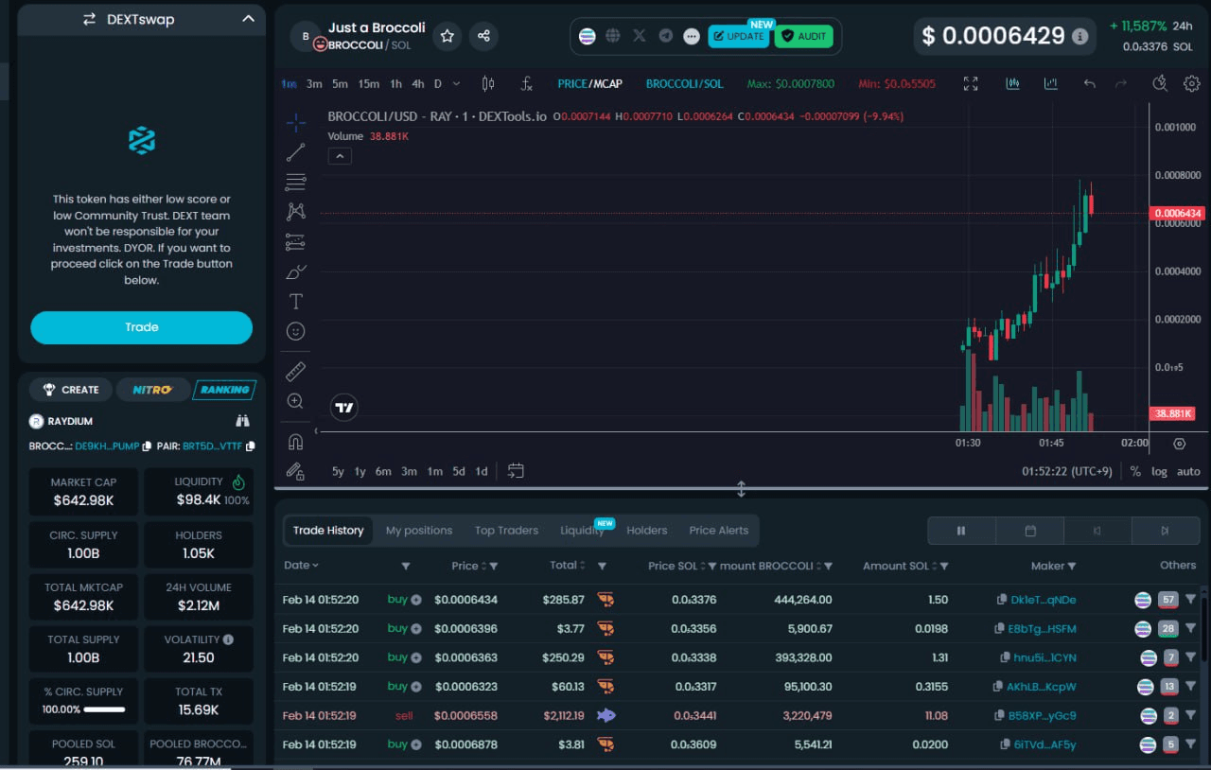Open the Date column sort dropdown
This screenshot has width=1211, height=770.
point(315,566)
